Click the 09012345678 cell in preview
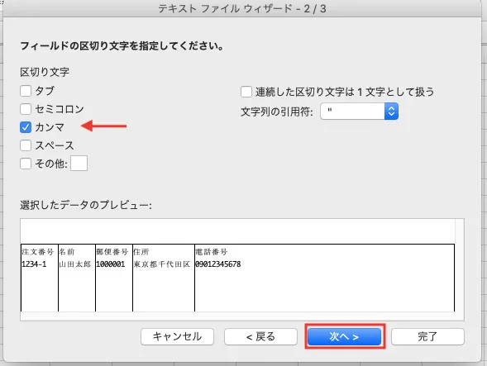The image size is (487, 366). [x=218, y=264]
